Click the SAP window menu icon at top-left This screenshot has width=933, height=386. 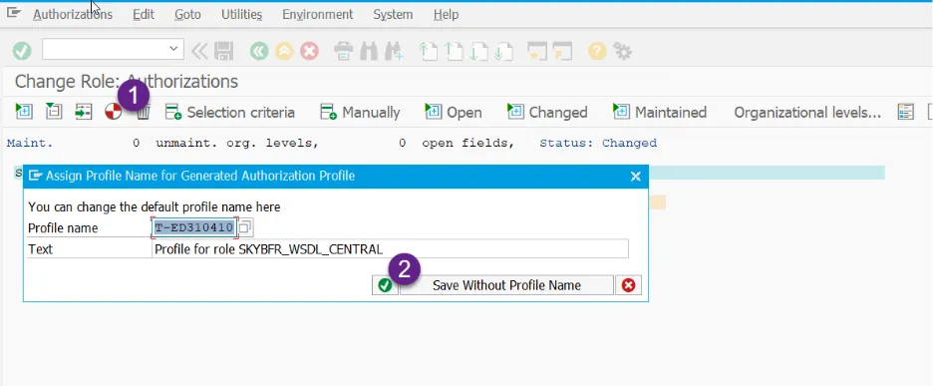[x=14, y=13]
